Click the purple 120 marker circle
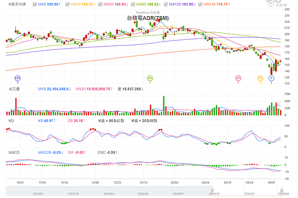The image size is (298, 198). [x=17, y=78]
